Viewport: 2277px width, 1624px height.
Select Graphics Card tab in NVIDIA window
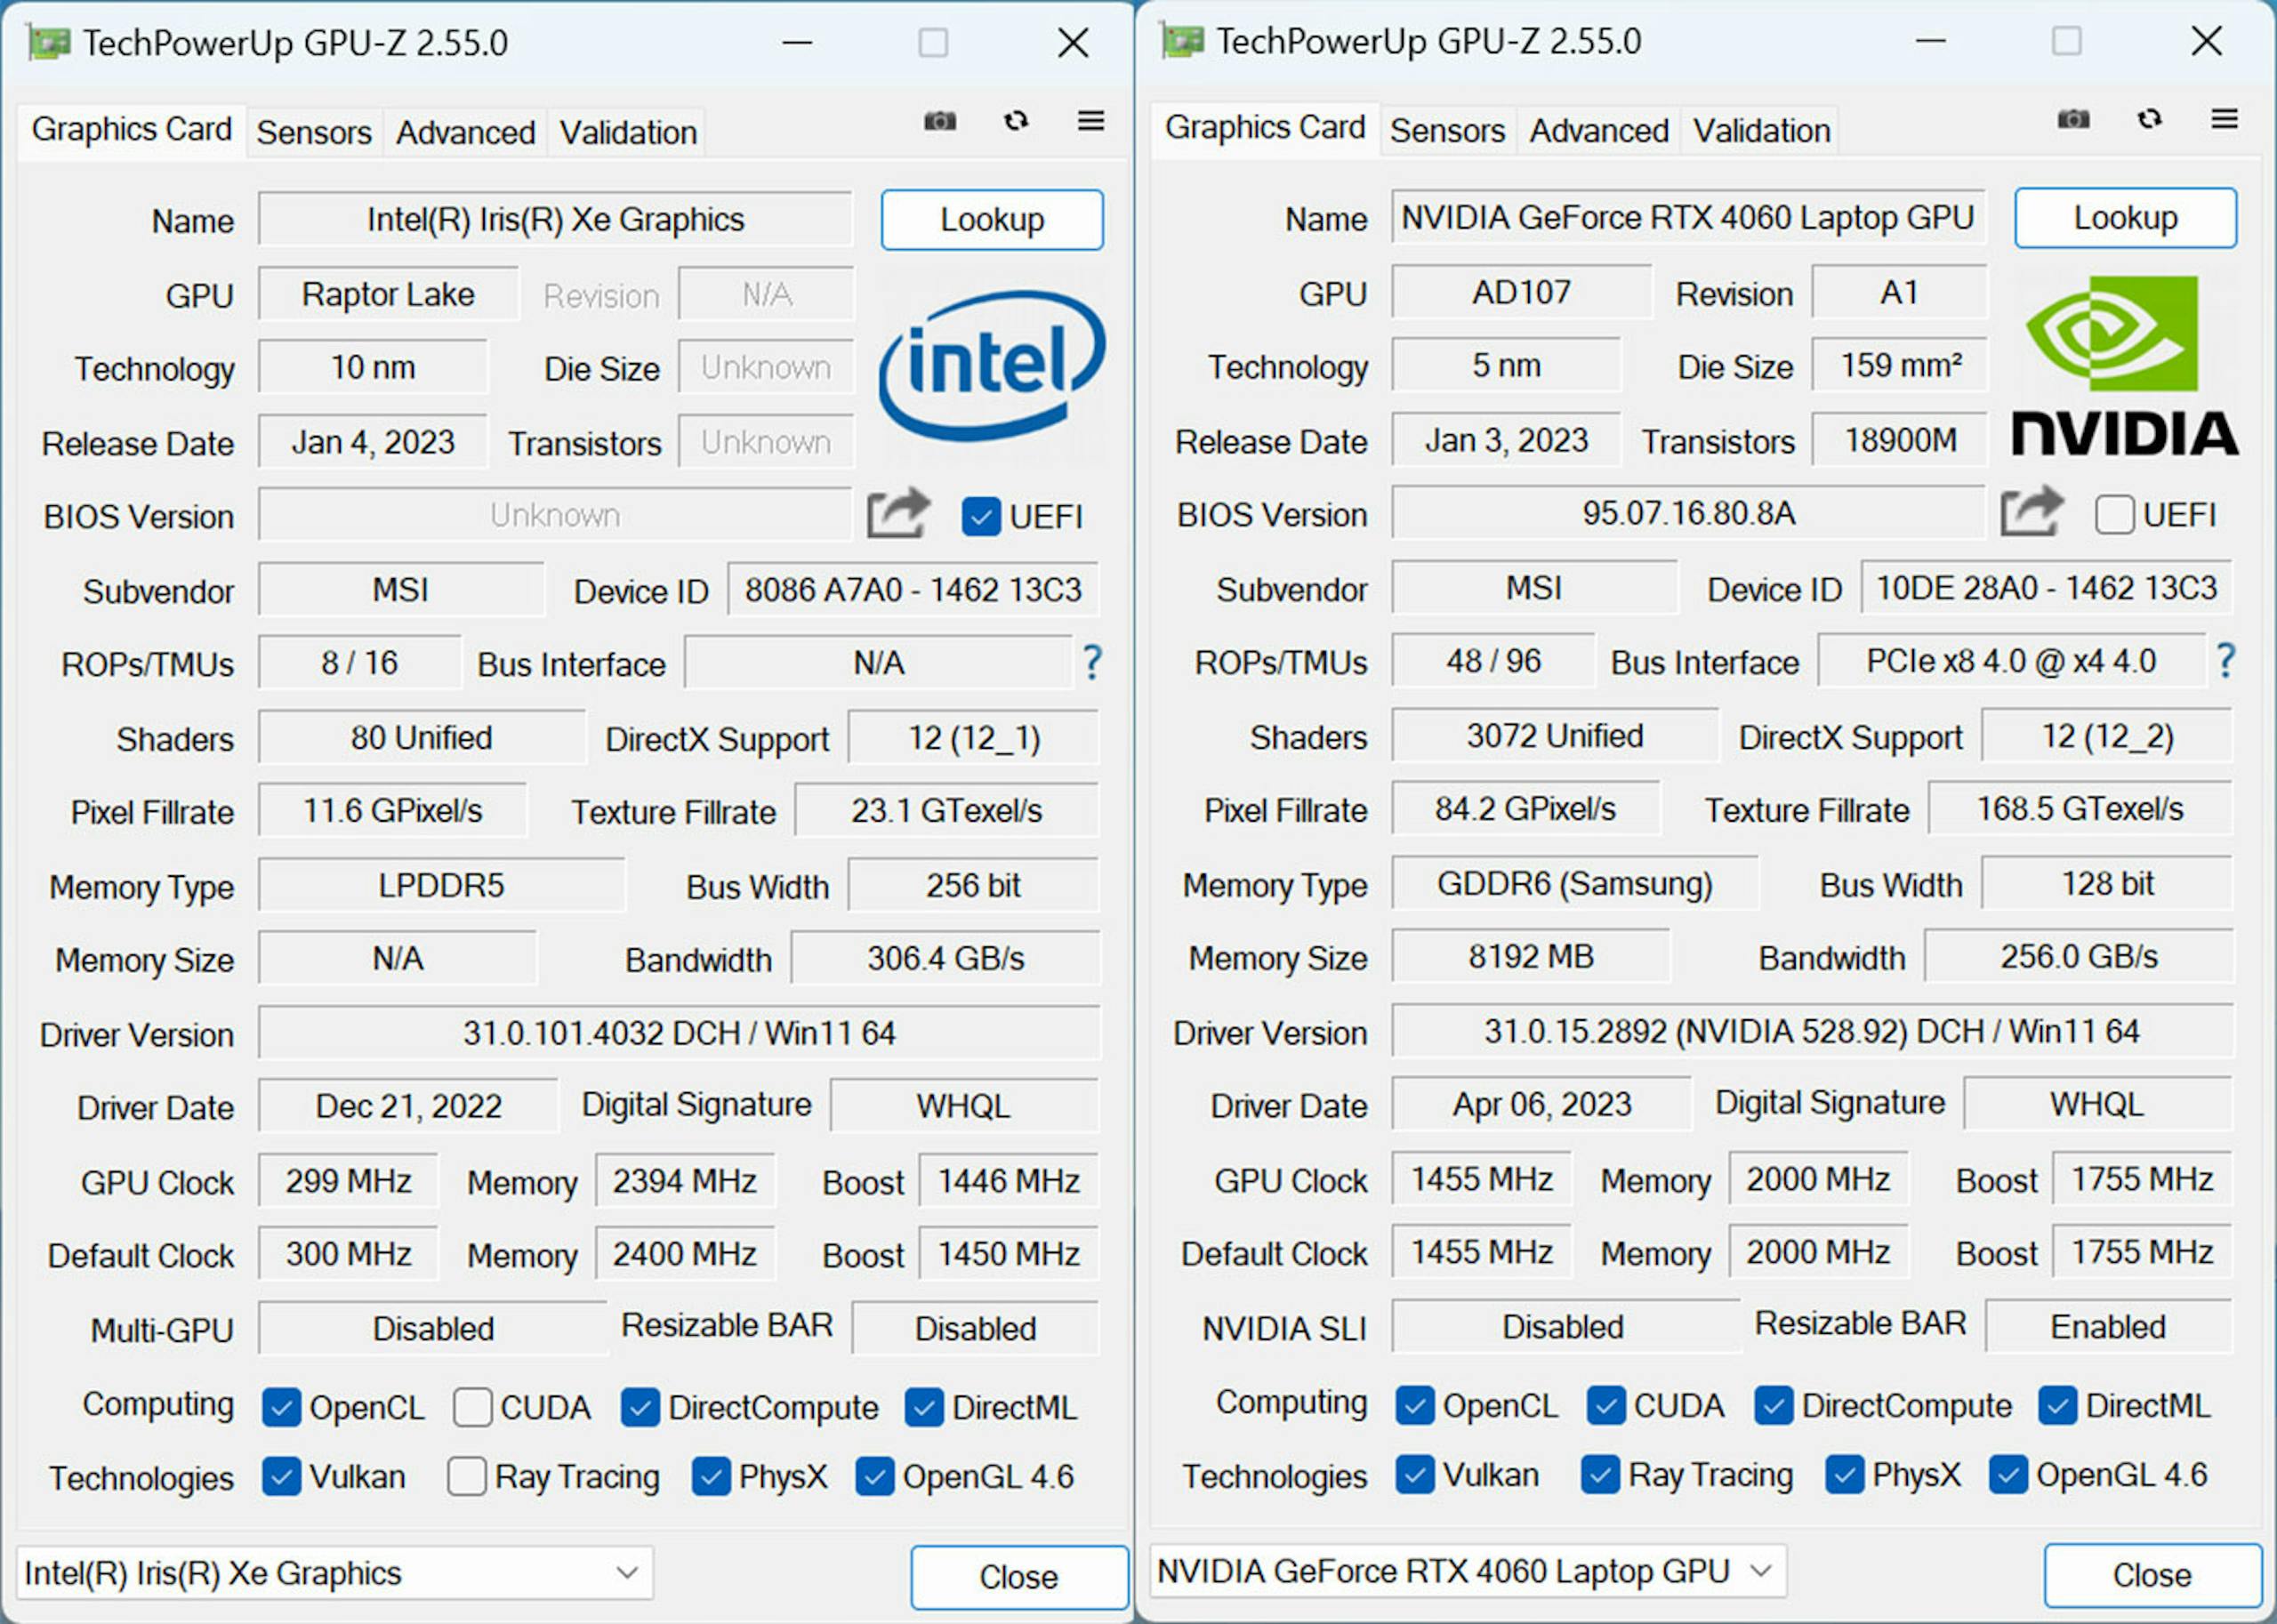1266,128
